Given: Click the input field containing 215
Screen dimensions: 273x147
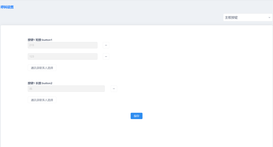Looking at the screenshot, I should click(x=62, y=45).
